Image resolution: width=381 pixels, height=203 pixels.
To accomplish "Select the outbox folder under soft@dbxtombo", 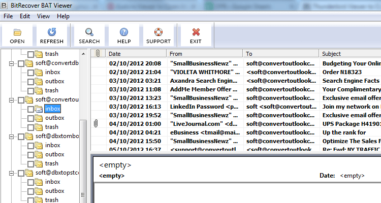I will point(55,154).
